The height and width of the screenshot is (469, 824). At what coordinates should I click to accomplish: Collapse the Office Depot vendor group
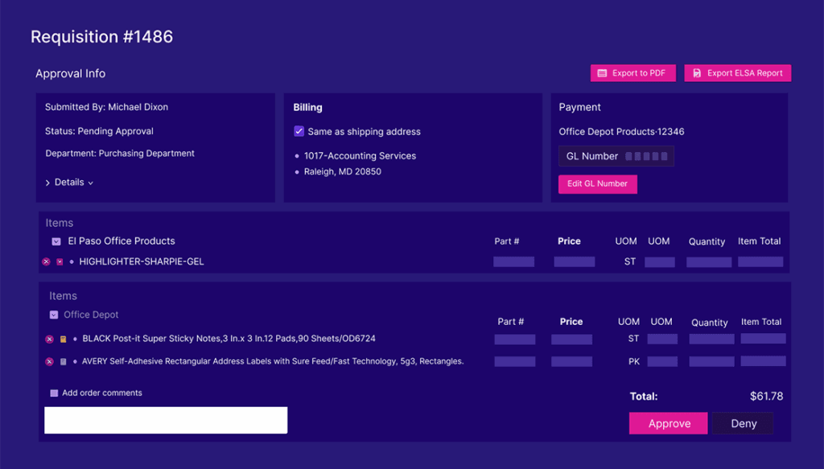[54, 315]
